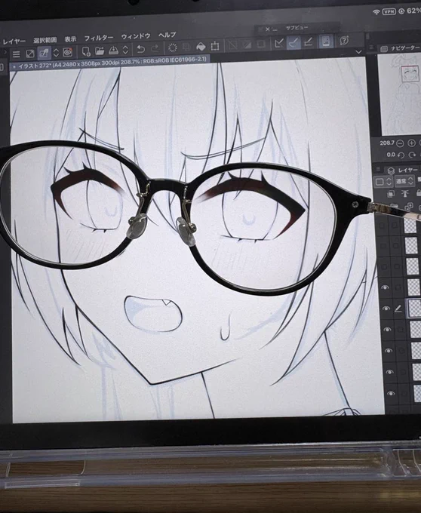Save the illustration with the Save icon
Image resolution: width=421 pixels, height=513 pixels.
(113, 50)
